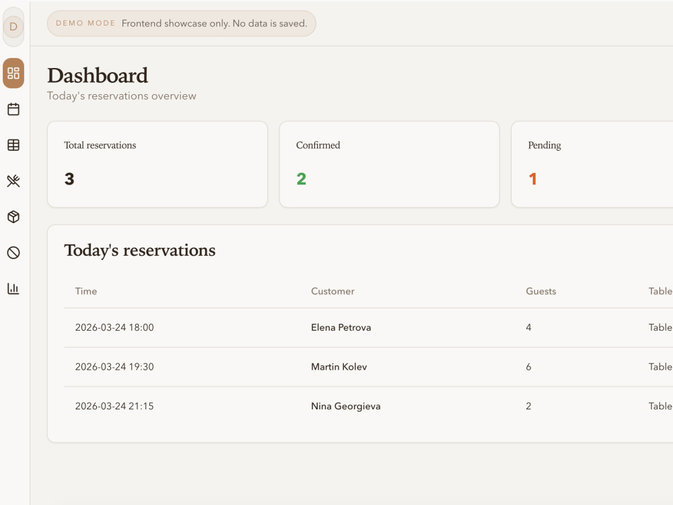This screenshot has width=673, height=505.
Task: Click the Today's reservations section heading
Action: (140, 250)
